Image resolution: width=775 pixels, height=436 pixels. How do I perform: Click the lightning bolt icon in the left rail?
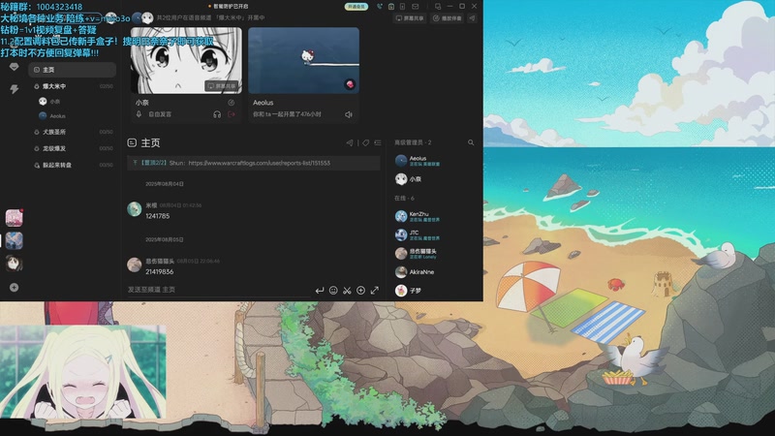[x=14, y=89]
